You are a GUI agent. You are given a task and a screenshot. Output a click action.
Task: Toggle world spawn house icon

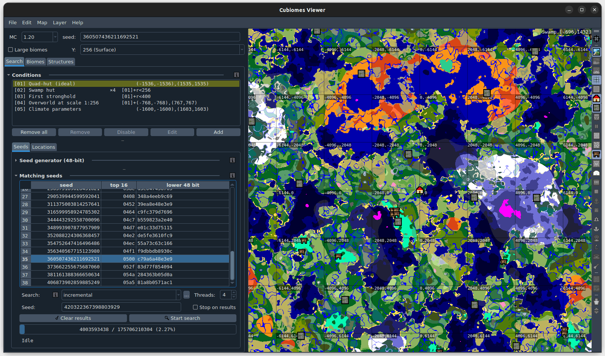pos(596,98)
